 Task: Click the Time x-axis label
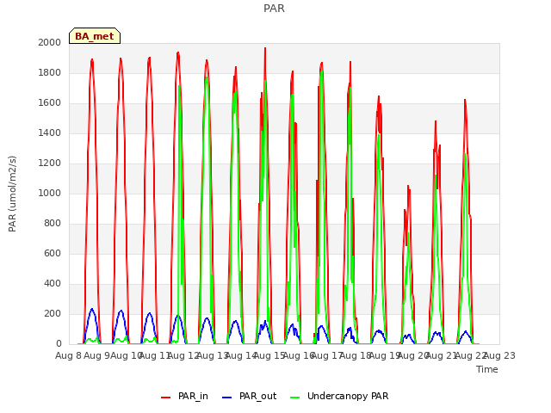point(487,369)
